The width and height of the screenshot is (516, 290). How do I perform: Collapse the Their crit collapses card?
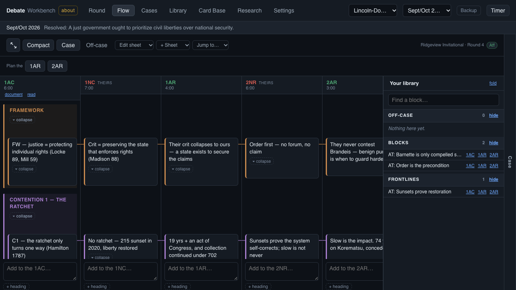coord(181,169)
